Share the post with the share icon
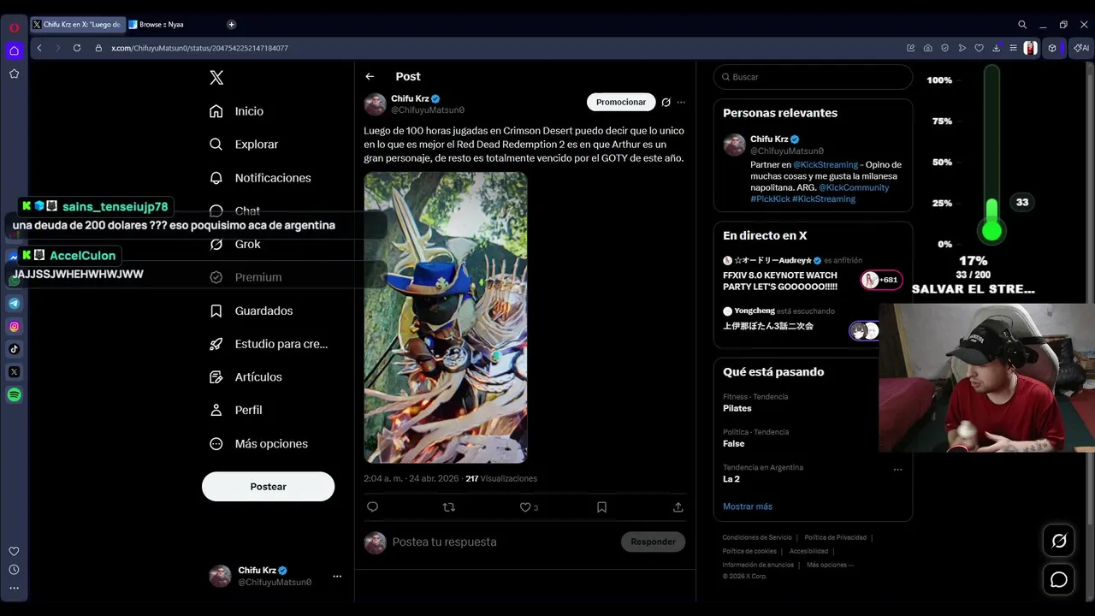 click(678, 507)
